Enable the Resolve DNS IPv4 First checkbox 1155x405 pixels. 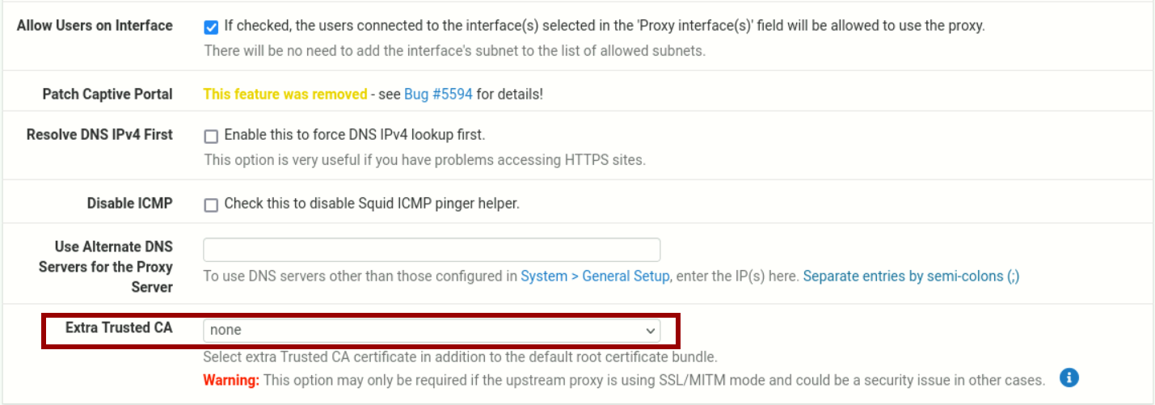click(211, 136)
